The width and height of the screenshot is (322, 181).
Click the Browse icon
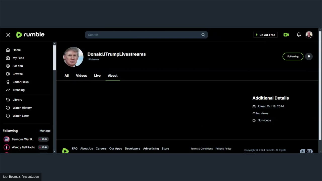[x=8, y=74]
